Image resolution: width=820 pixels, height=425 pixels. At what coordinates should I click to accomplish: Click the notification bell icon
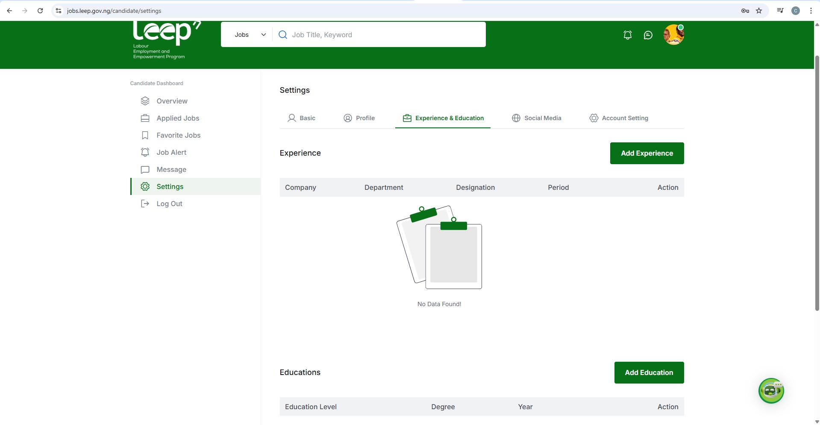coord(627,35)
